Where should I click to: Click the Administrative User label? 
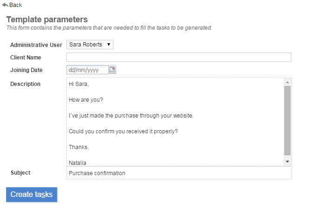(x=36, y=45)
